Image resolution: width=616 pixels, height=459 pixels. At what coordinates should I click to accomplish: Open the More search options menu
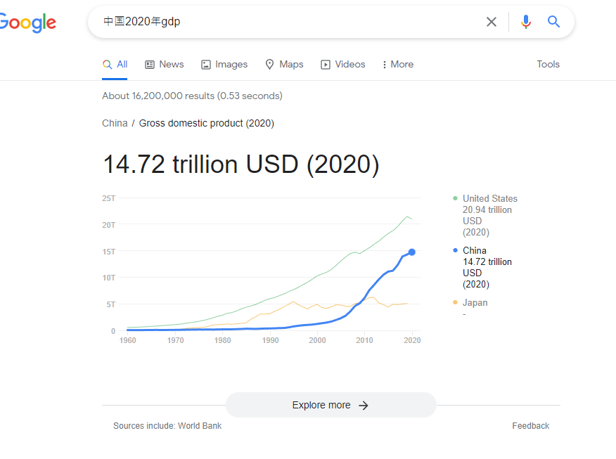[398, 65]
